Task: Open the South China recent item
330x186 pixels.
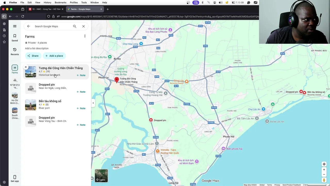Action: (x=15, y=114)
